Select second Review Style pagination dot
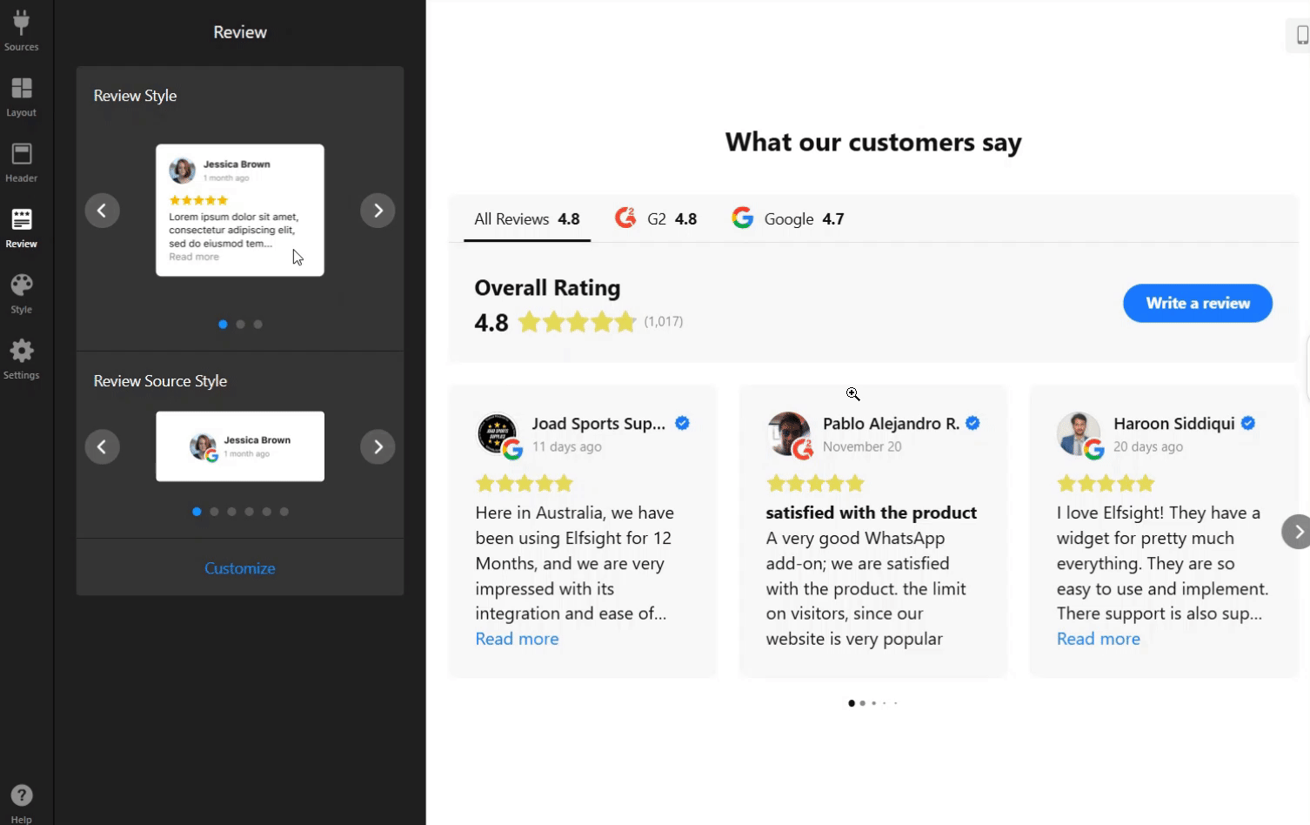 [240, 325]
